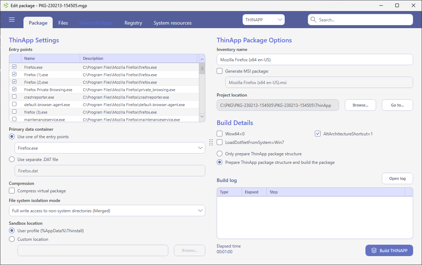The height and width of the screenshot is (265, 422).
Task: Check the maintenanceservice.exe entry point
Action: (x=14, y=119)
